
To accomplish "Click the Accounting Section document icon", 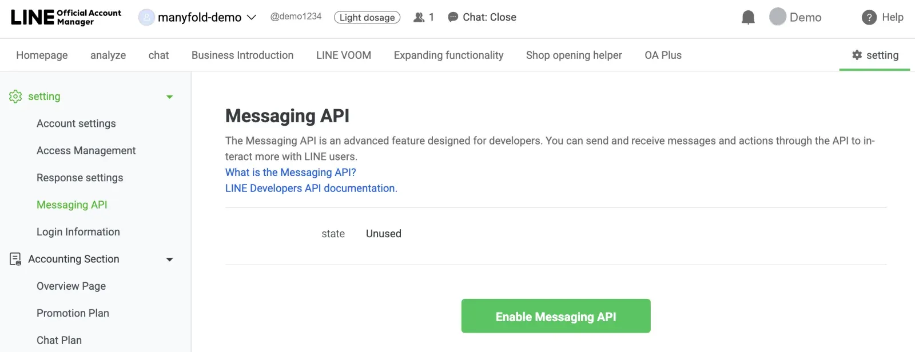I will (15, 259).
